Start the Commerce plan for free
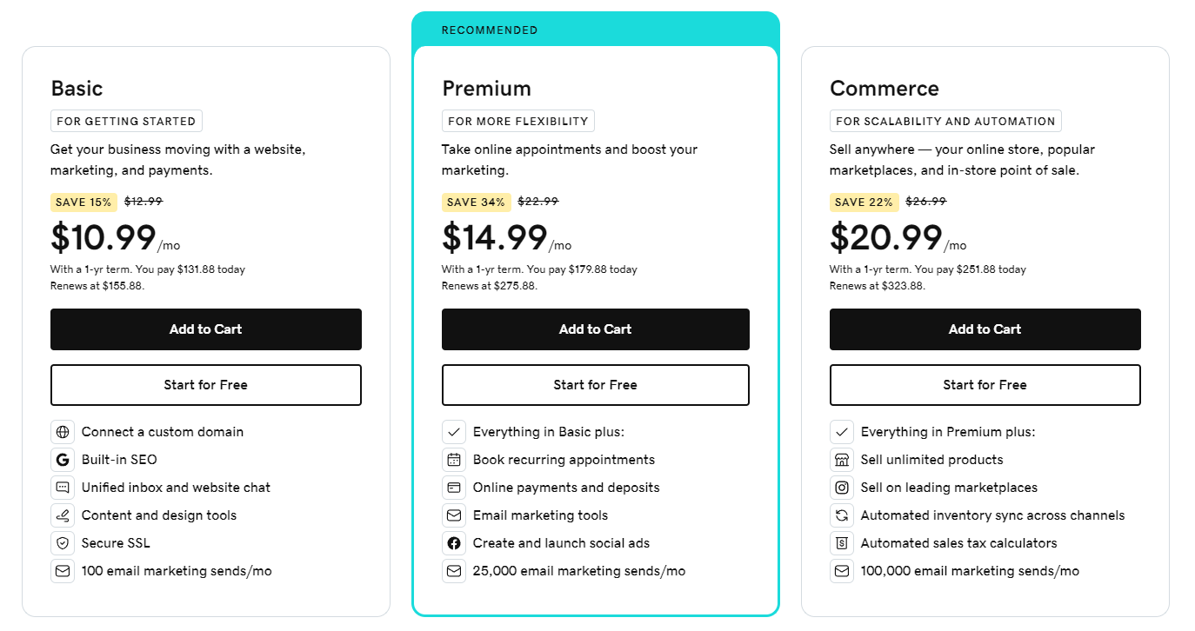 tap(985, 384)
